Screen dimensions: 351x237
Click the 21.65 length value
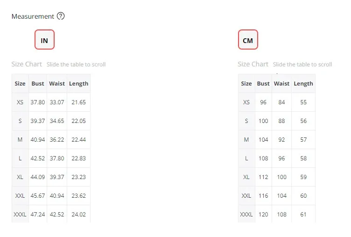click(x=78, y=102)
